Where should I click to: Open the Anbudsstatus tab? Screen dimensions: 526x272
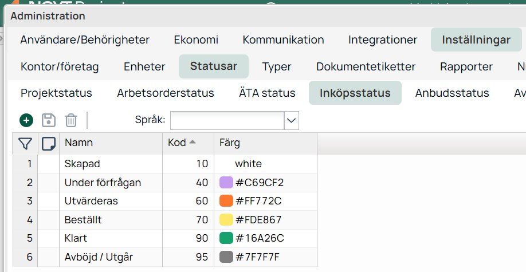452,93
